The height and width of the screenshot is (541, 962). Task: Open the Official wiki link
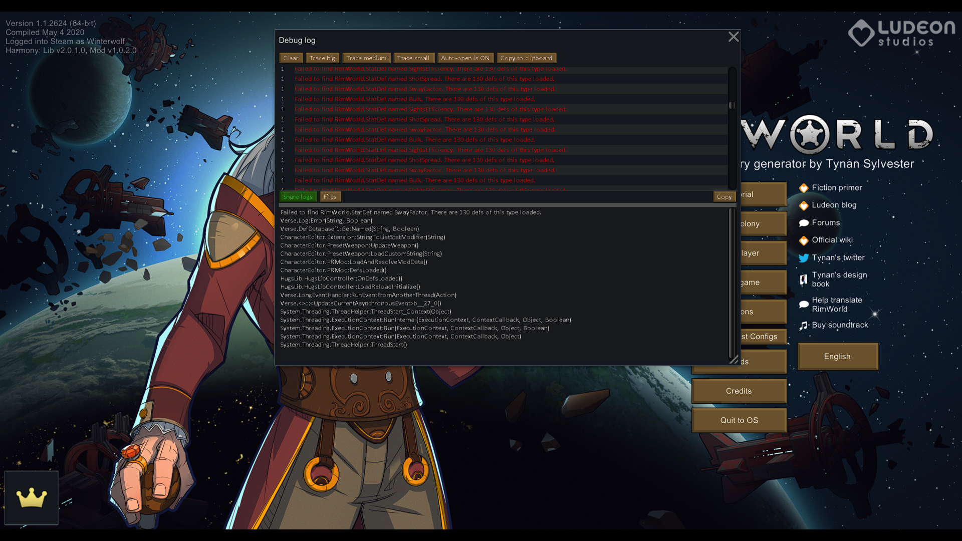pos(832,240)
